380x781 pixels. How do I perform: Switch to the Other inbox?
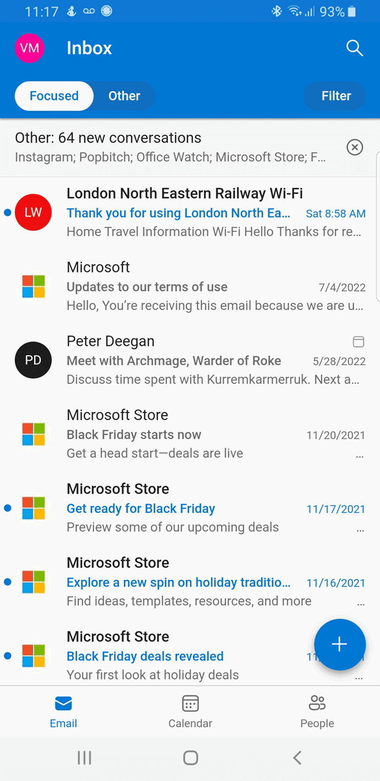pyautogui.click(x=124, y=96)
